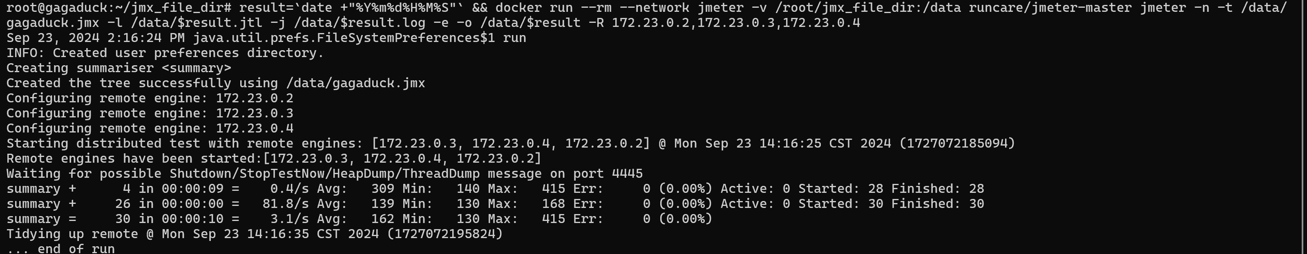This screenshot has height=254, width=1307.
Task: Click the gagaduck.jmx filename on second line
Action: click(53, 23)
